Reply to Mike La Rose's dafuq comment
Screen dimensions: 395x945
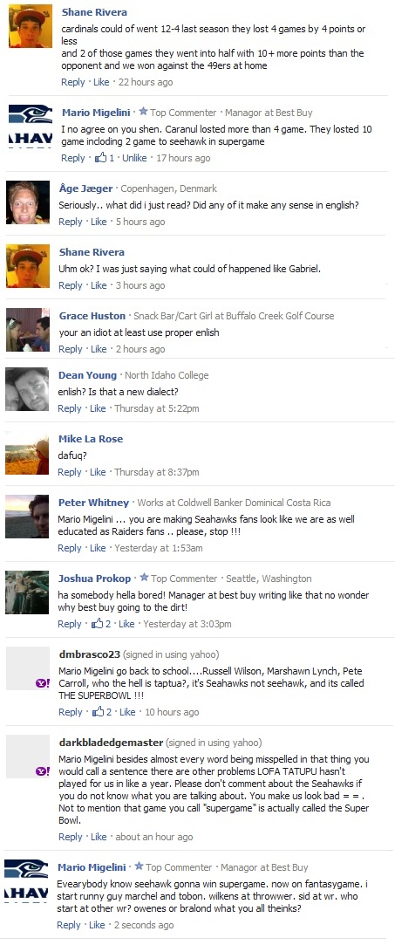pos(70,472)
